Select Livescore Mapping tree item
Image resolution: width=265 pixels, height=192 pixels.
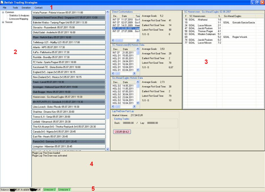tap(19, 19)
